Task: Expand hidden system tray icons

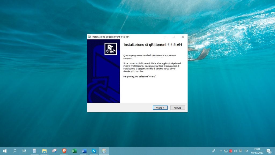Action: click(x=221, y=151)
